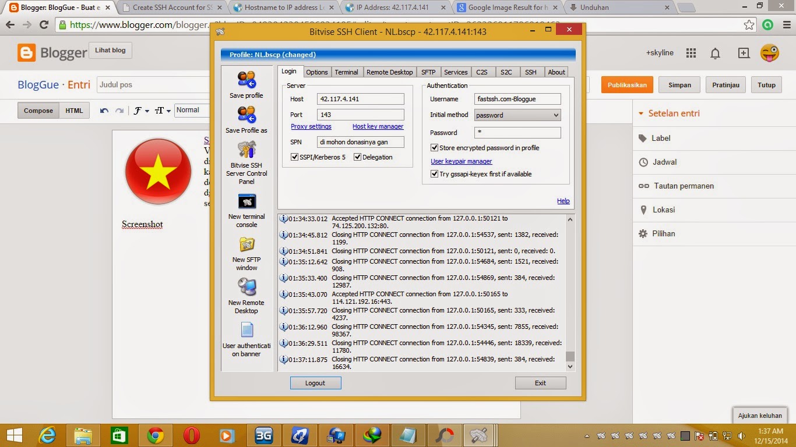The image size is (796, 447).
Task: Click the log panel scrollbar thumb
Action: [570, 356]
